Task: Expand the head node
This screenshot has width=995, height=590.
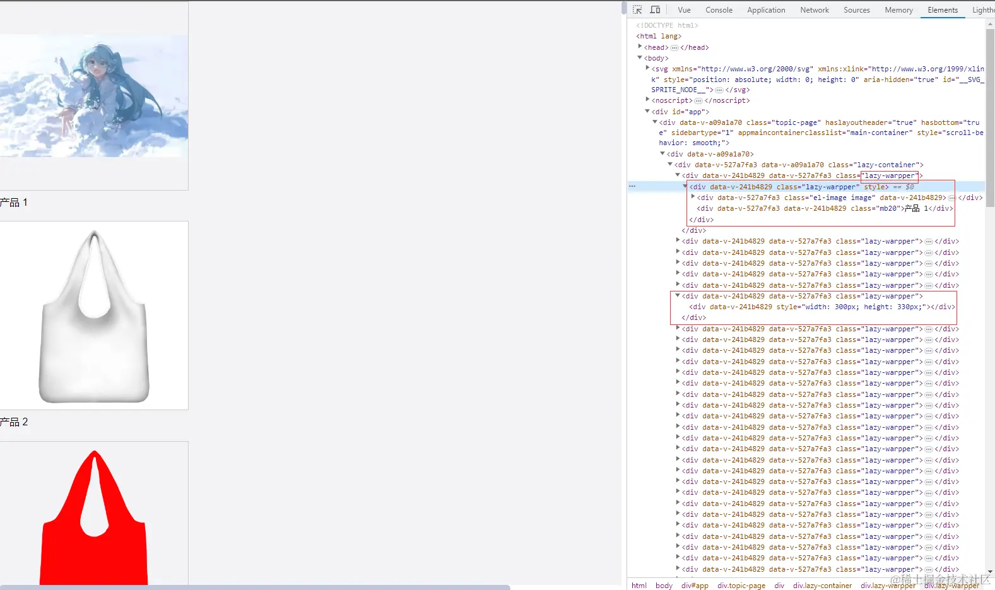Action: [640, 47]
